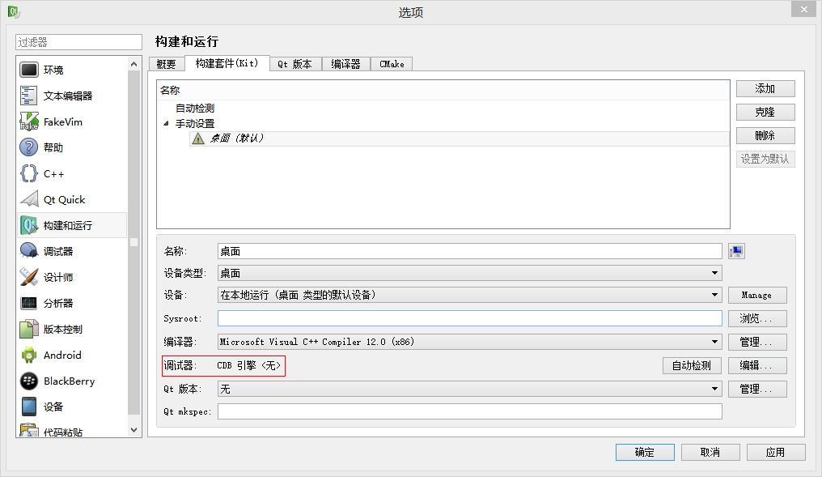Open the 编译器 compiler dropdown
822x477 pixels.
coord(470,342)
